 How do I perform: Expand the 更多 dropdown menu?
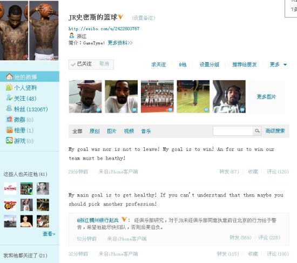tap(278, 64)
